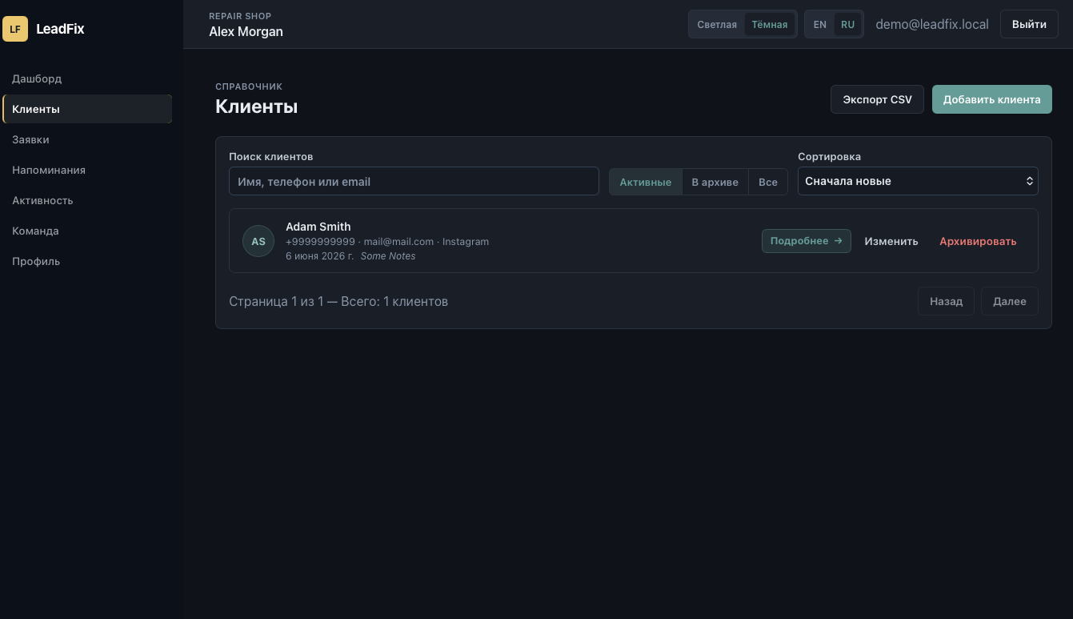Click the AS avatar of Adam Smith
This screenshot has width=1073, height=619.
(258, 241)
